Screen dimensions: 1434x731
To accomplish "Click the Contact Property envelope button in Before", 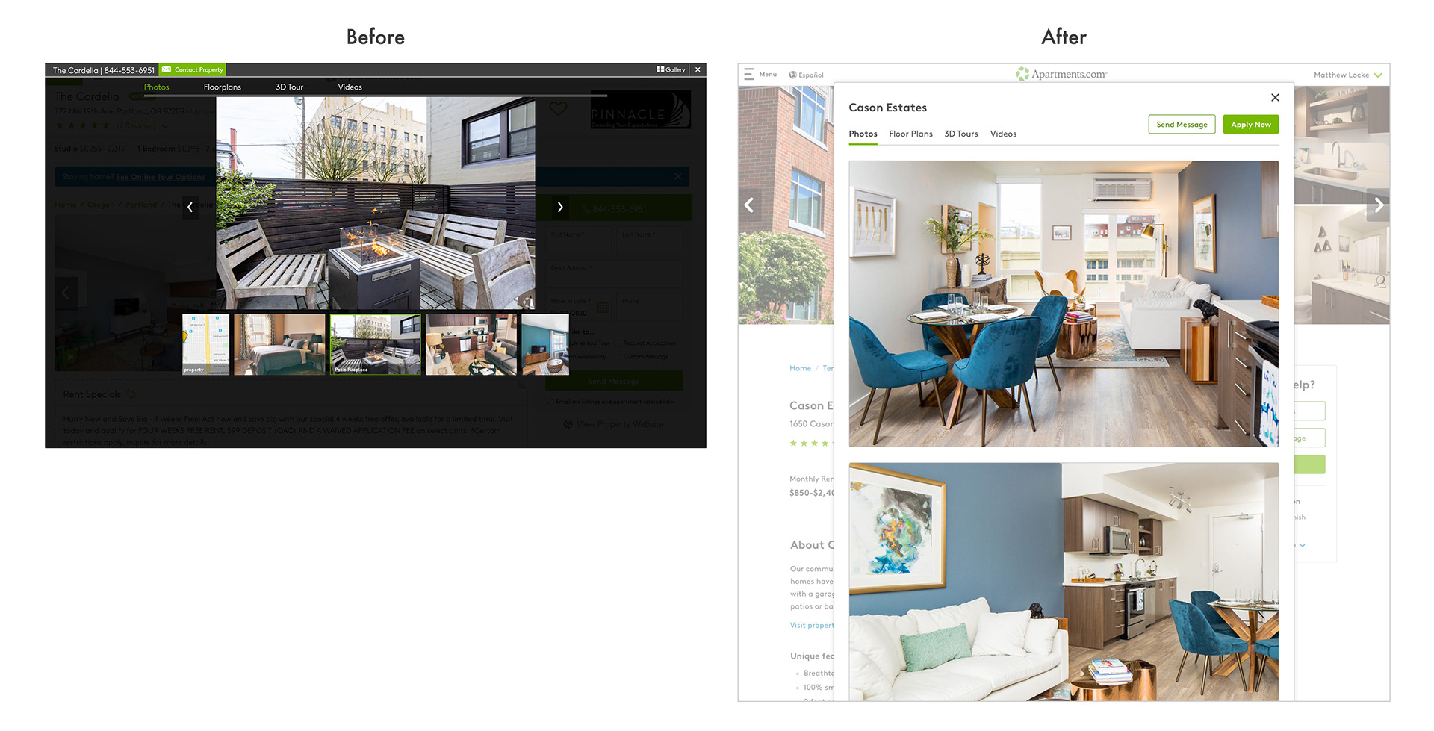I will (x=193, y=69).
